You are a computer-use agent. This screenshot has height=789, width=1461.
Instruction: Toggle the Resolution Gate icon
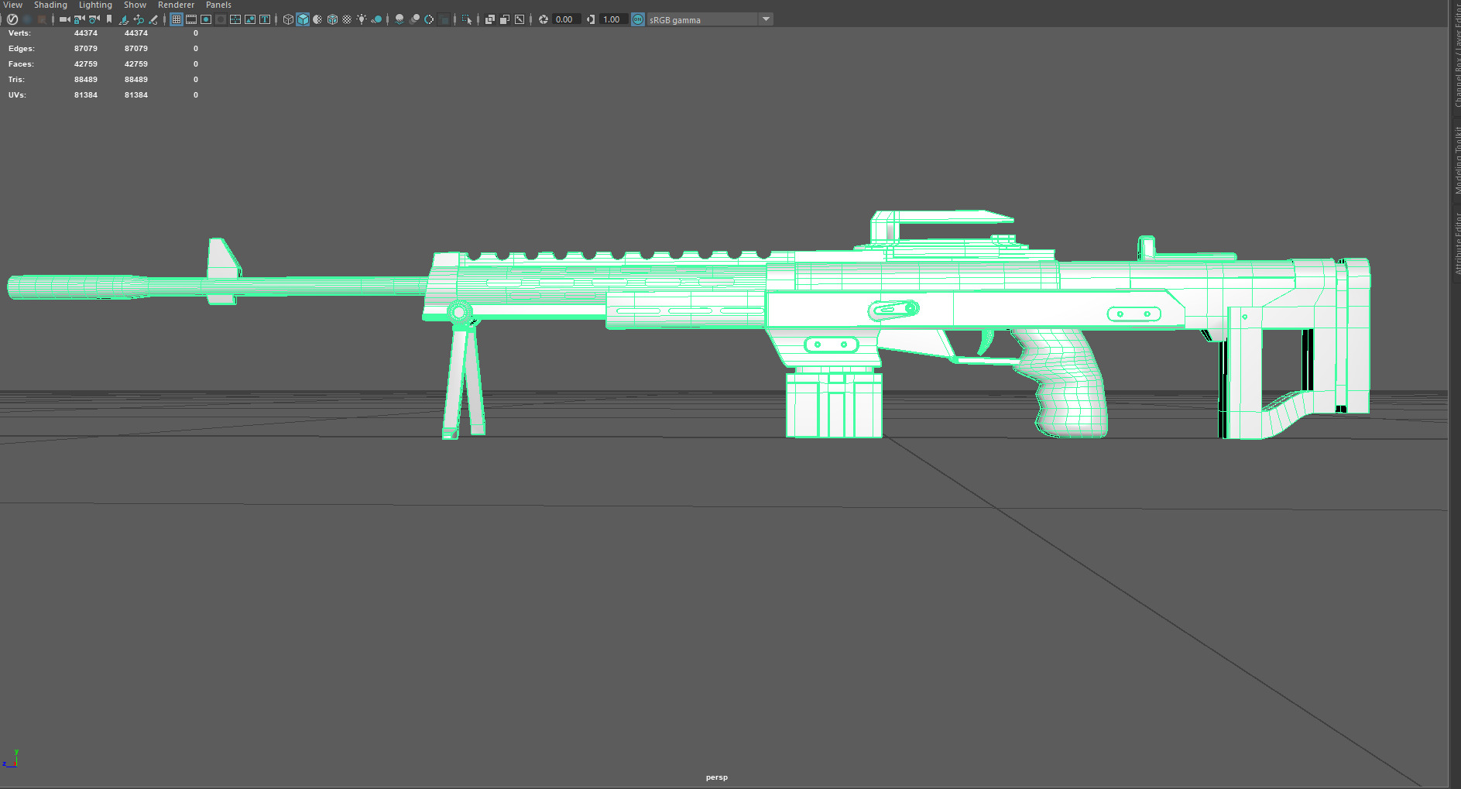(206, 19)
